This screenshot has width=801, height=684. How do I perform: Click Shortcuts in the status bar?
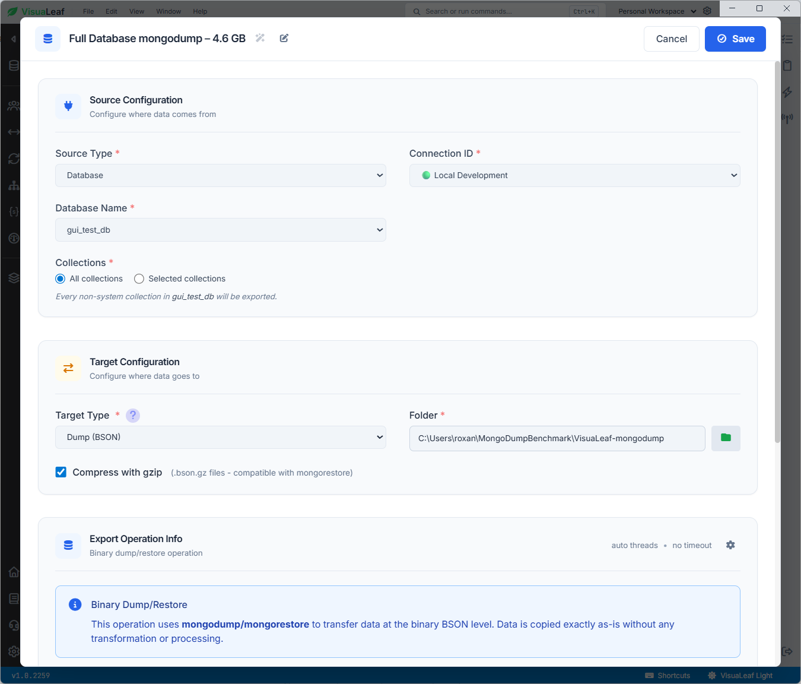coord(668,676)
